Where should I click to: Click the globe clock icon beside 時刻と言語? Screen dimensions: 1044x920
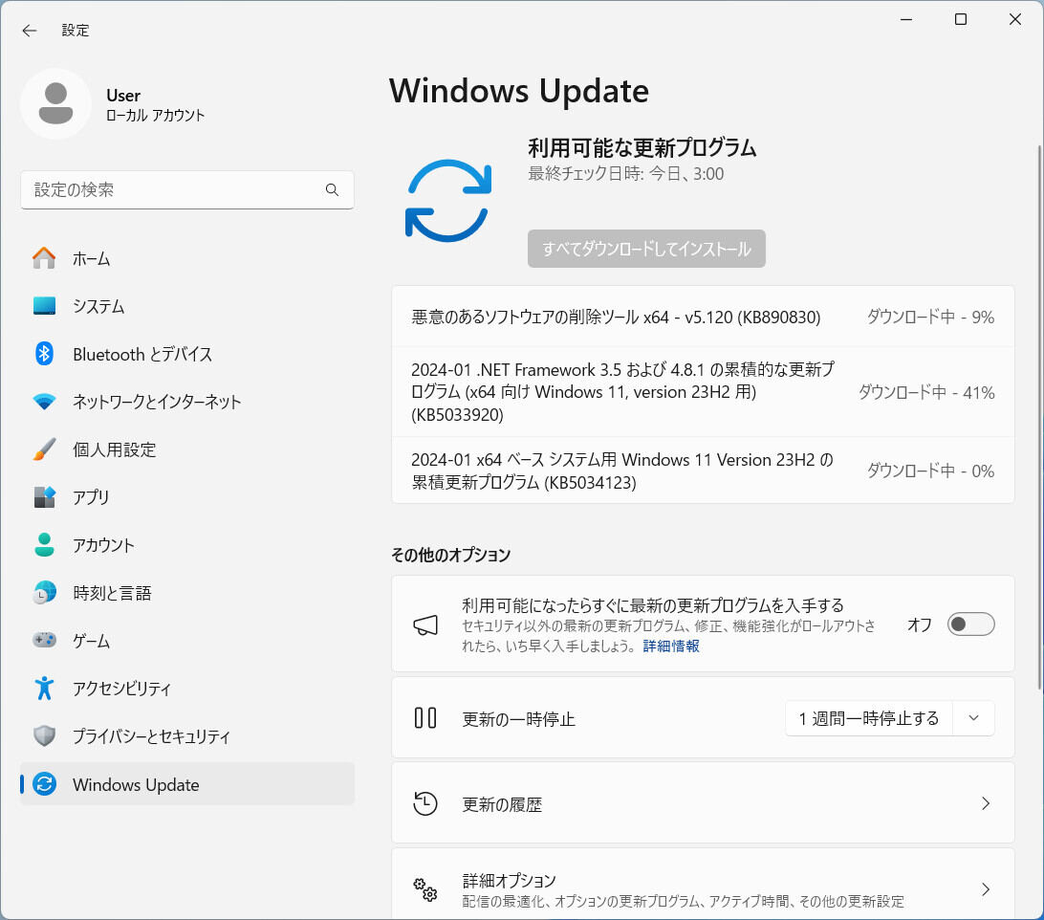[44, 592]
